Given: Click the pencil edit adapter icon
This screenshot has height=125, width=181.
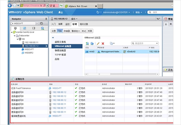Looking at the screenshot, I should (98, 43).
